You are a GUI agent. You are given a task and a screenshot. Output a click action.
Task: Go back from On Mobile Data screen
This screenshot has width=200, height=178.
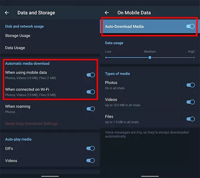(107, 13)
